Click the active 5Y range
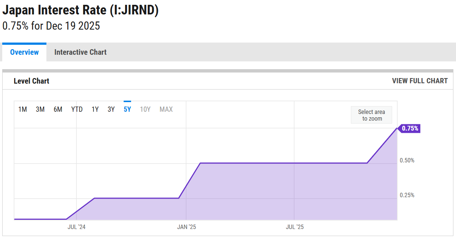Image resolution: width=456 pixels, height=239 pixels. pos(127,109)
